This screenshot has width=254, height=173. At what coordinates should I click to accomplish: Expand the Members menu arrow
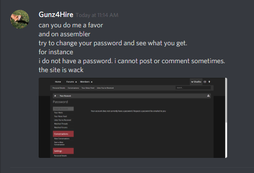pyautogui.click(x=91, y=82)
